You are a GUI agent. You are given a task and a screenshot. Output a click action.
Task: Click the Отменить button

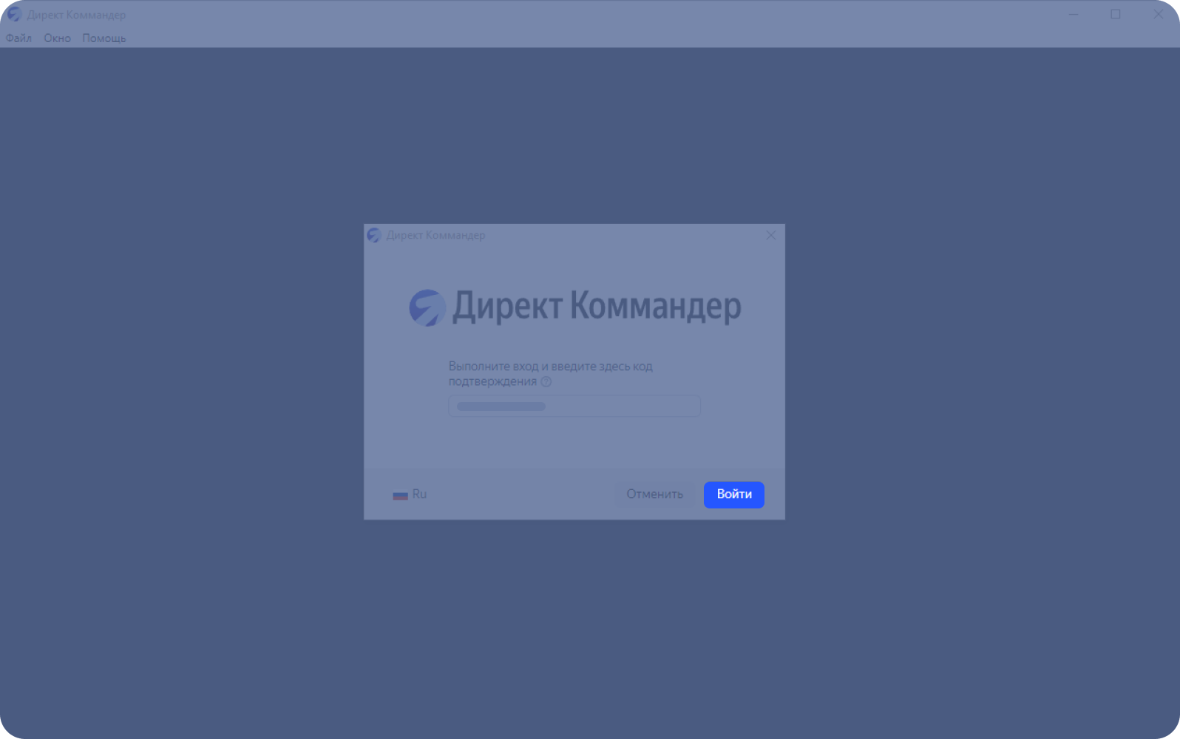(655, 494)
